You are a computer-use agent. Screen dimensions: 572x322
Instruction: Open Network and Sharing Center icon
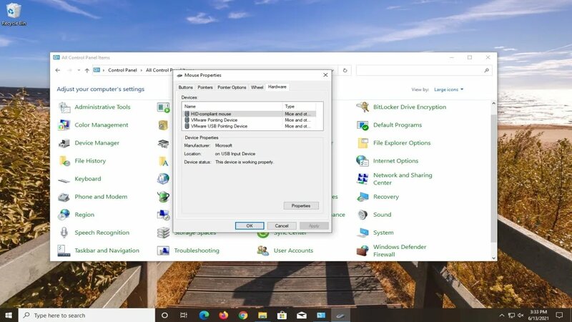click(363, 179)
